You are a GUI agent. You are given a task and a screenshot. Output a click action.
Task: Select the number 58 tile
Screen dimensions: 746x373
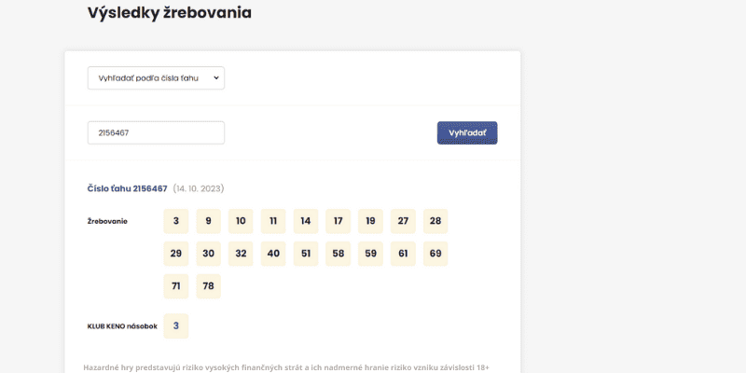(x=338, y=254)
